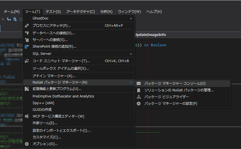Open the テスト(S) menu
This screenshot has width=241, height=149.
pos(53,12)
